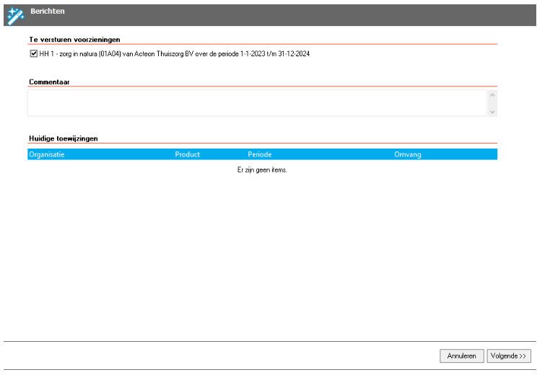Sort by the Organisatie column header
Screen dimensions: 537x375
[x=47, y=154]
